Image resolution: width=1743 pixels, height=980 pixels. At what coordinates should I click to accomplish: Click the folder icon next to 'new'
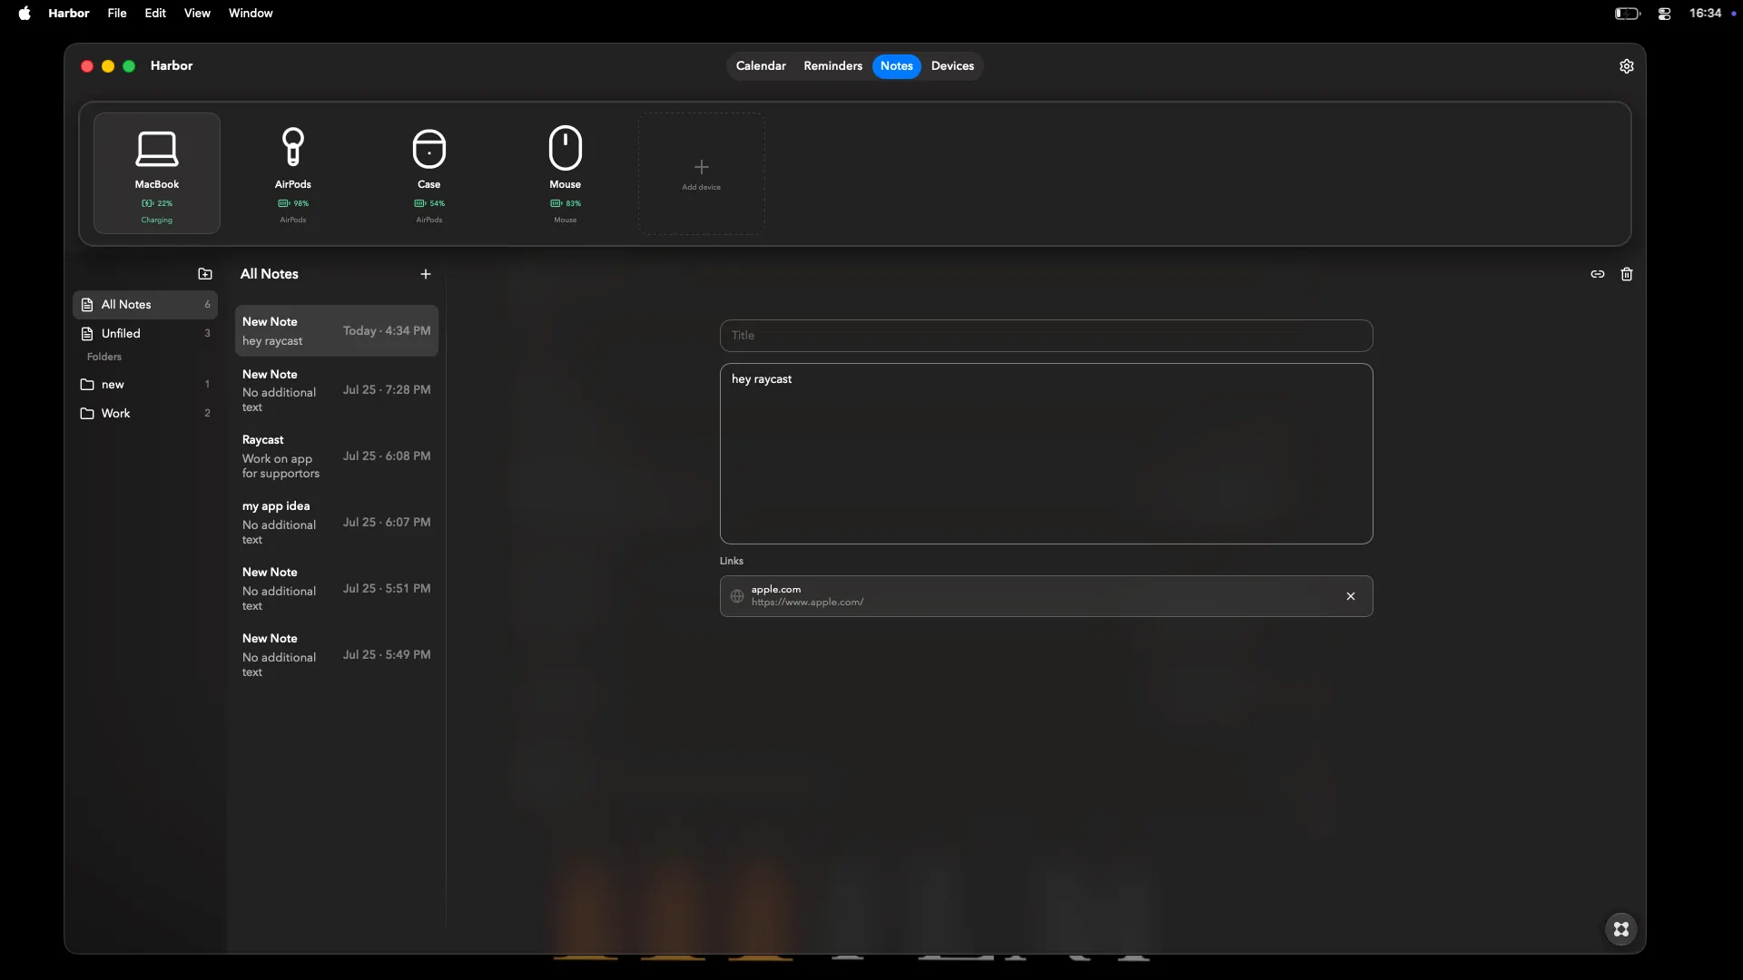pyautogui.click(x=87, y=385)
